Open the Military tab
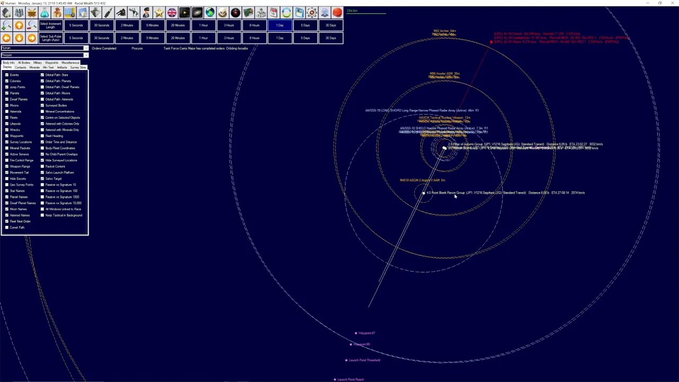The width and height of the screenshot is (679, 382). click(38, 63)
